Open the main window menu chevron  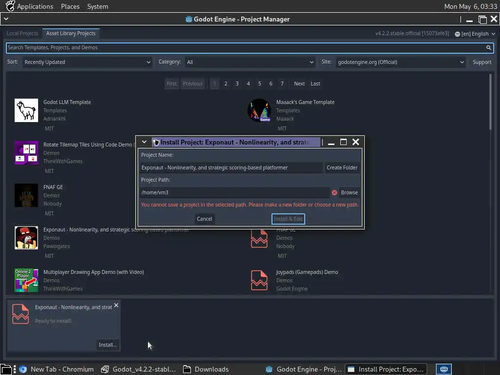click(x=6, y=19)
